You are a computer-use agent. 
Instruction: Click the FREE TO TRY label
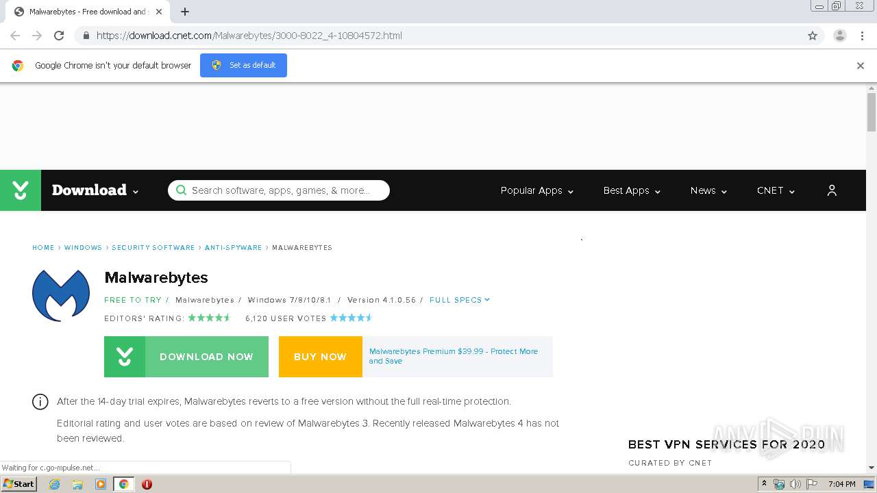tap(133, 300)
